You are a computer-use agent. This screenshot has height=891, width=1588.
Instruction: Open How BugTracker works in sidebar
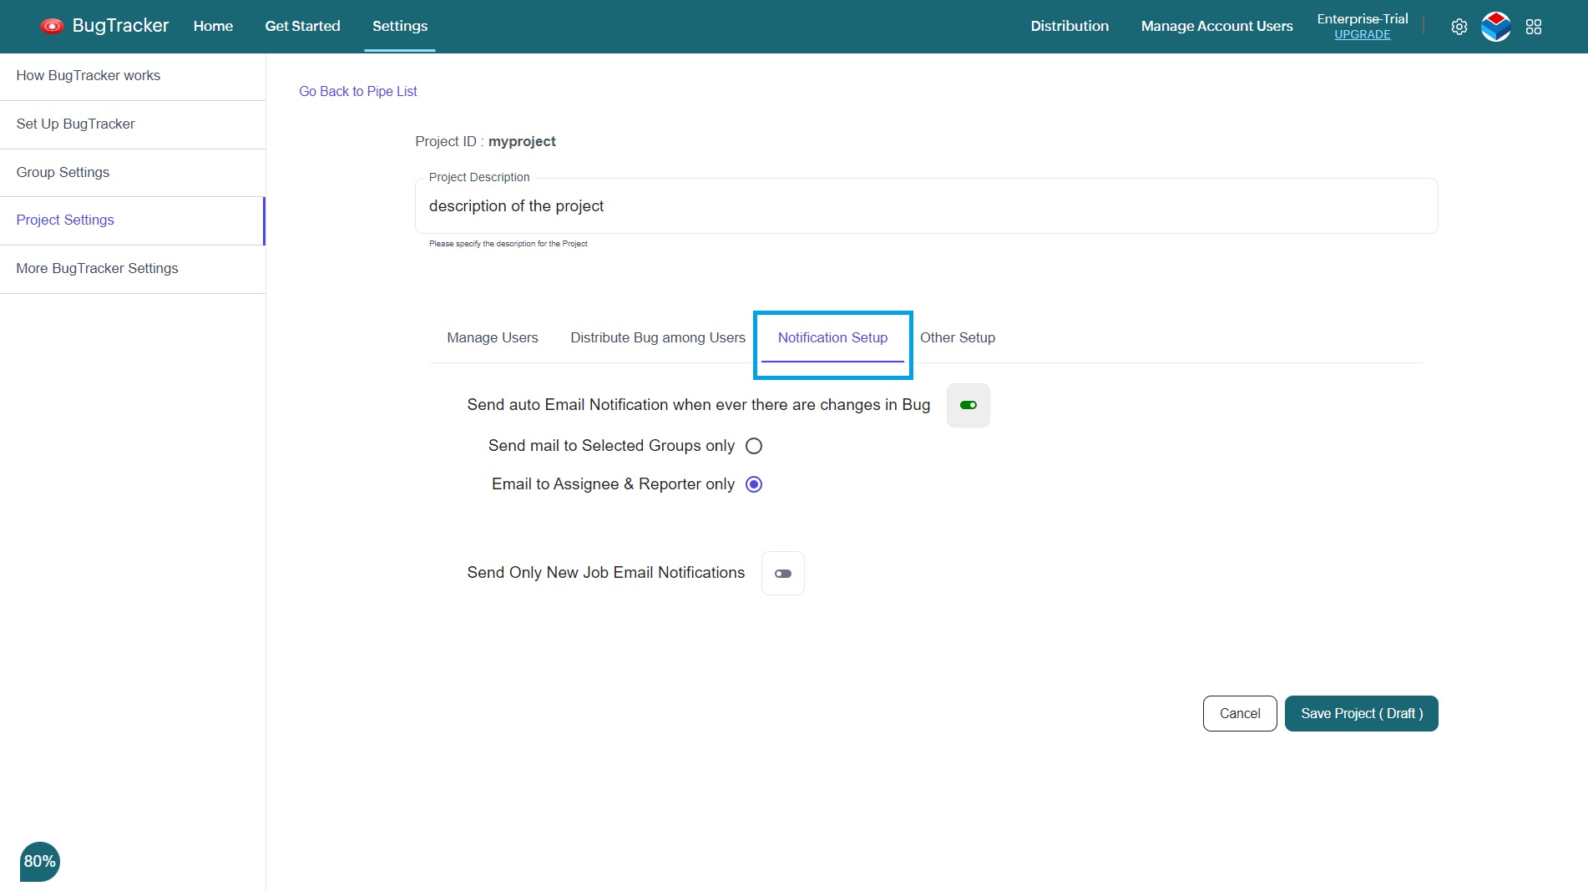(x=133, y=76)
